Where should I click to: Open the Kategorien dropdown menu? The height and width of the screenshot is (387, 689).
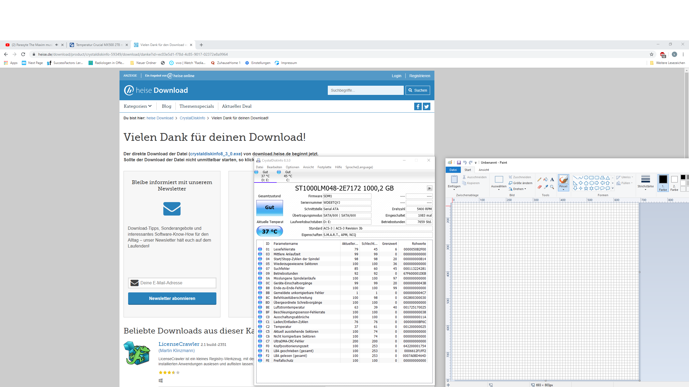(138, 106)
